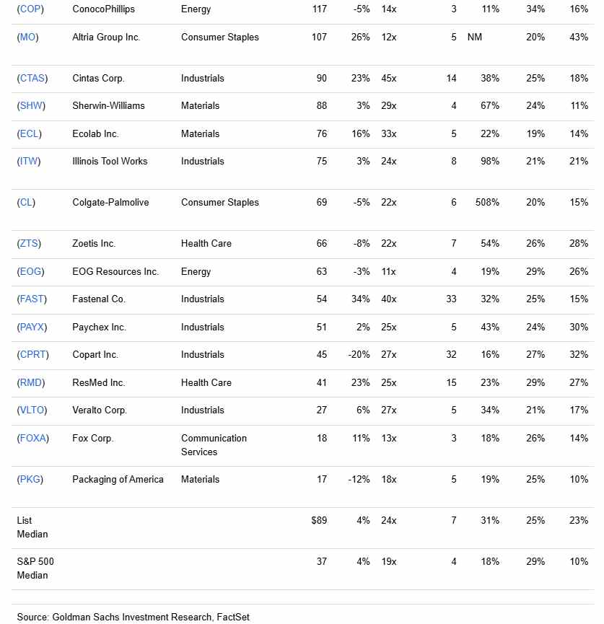
Task: Open the EOG ticker link
Action: coord(30,271)
